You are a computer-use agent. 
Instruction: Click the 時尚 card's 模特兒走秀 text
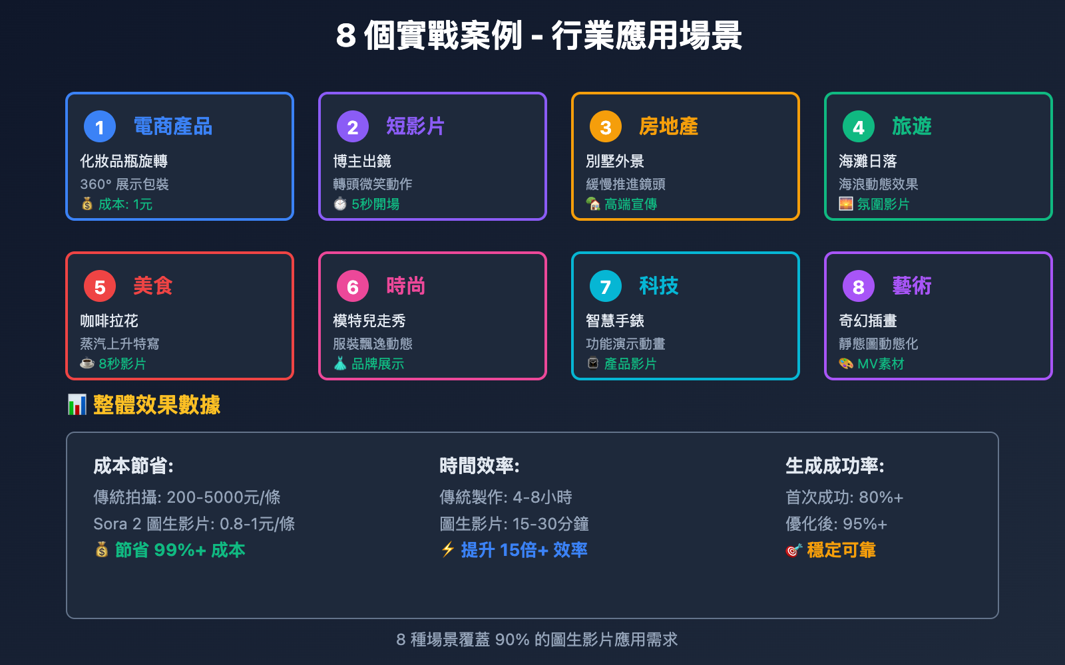tap(369, 321)
